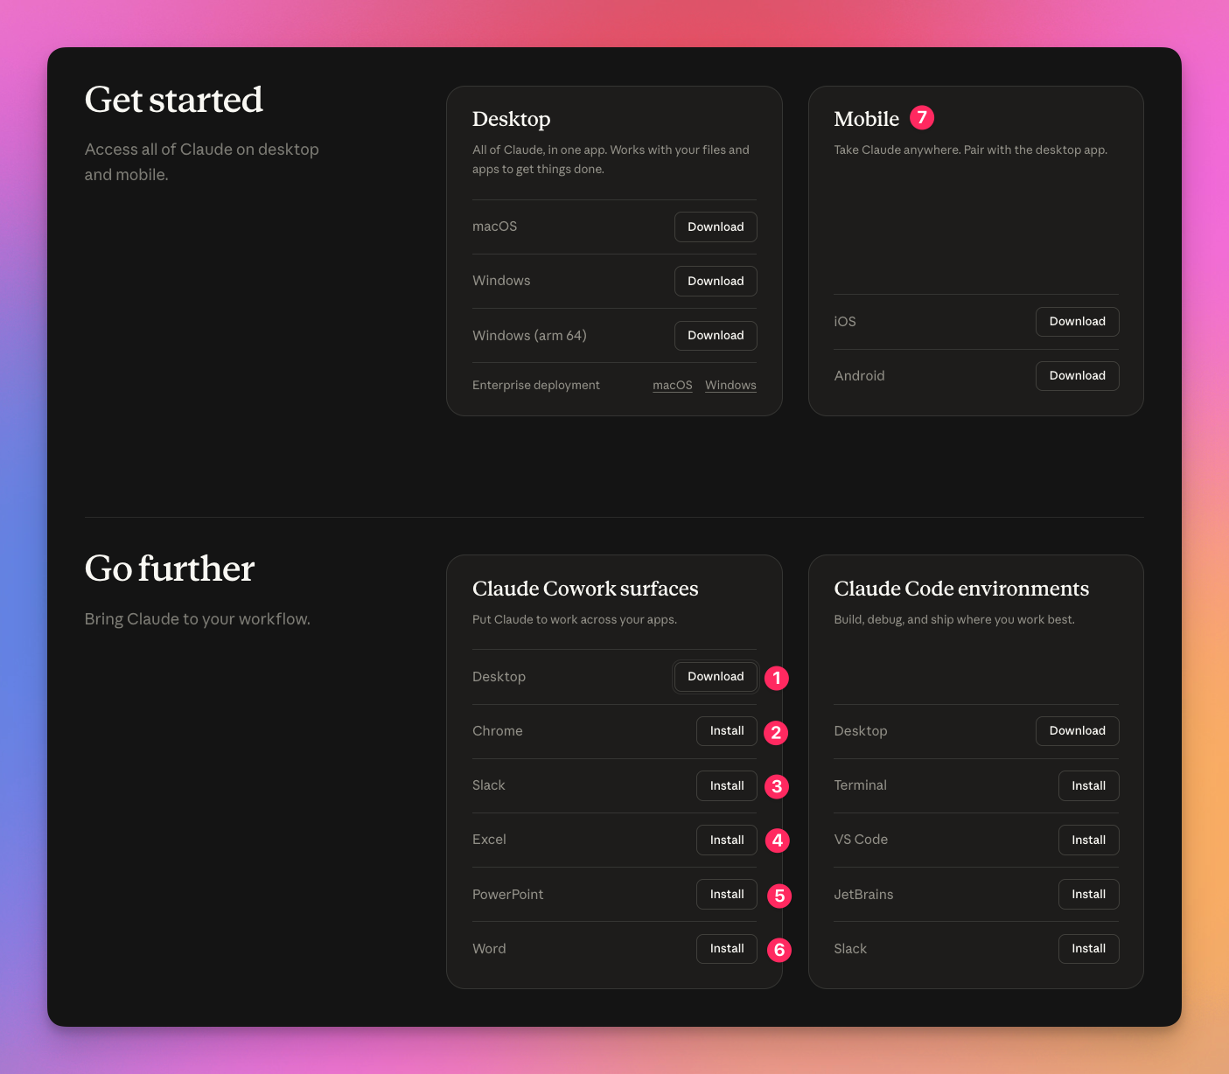Download the Windows (arm 64) desktop app

(x=716, y=335)
